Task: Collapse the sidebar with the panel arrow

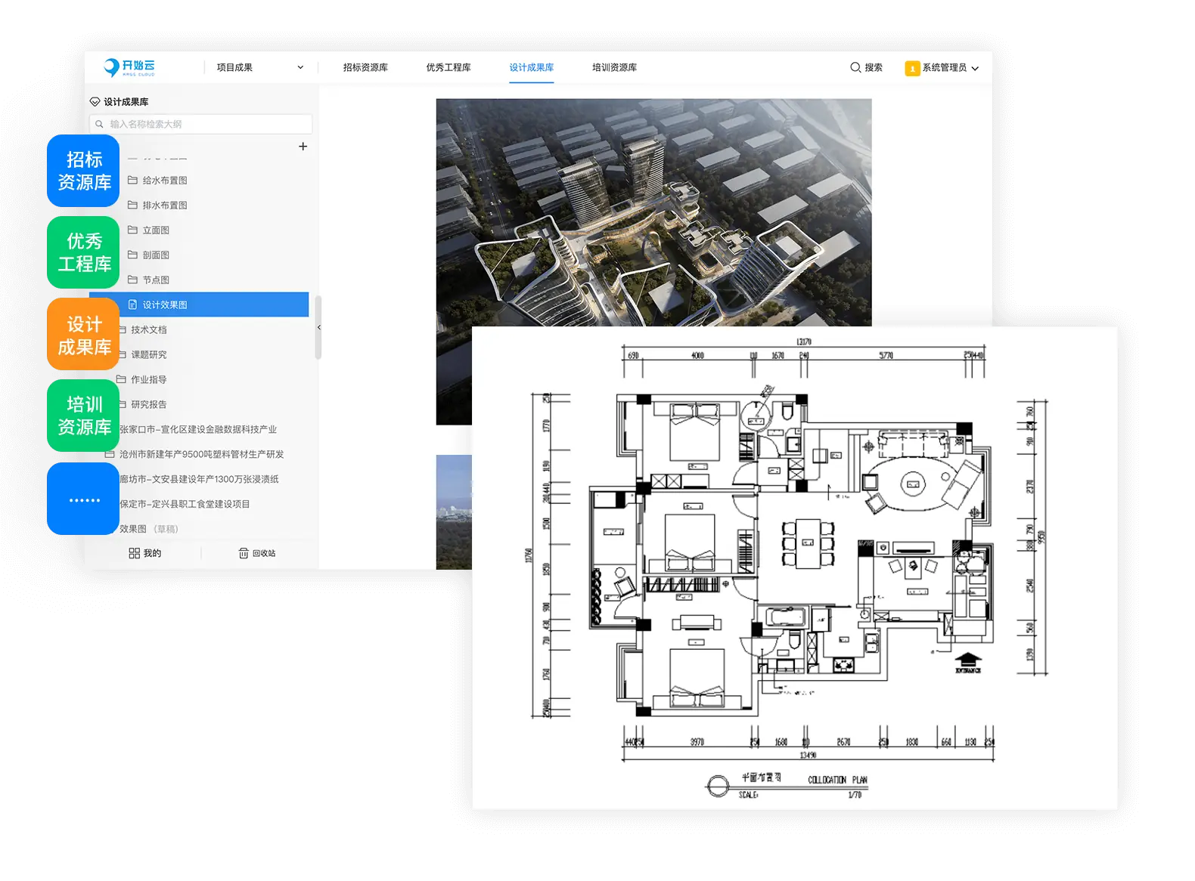Action: click(318, 327)
